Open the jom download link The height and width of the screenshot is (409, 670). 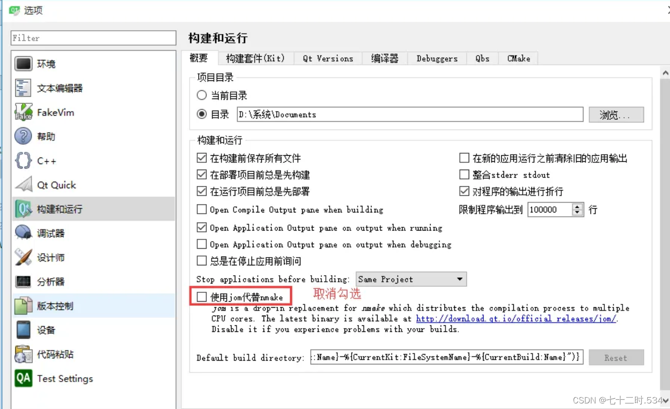point(516,319)
